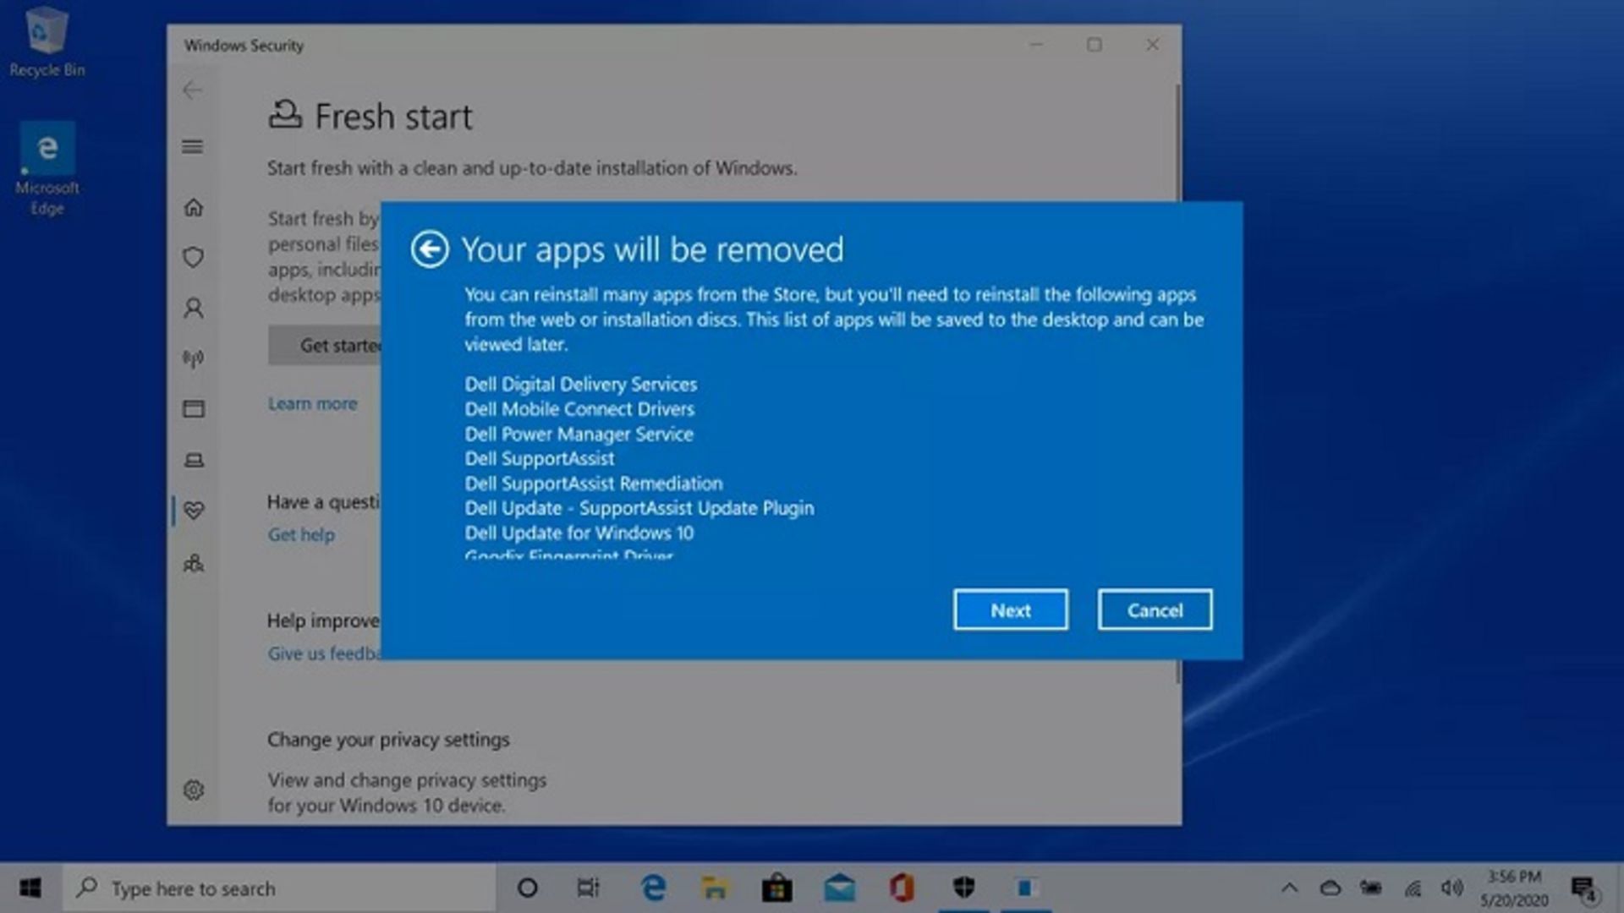Open Account protection person icon
Image resolution: width=1624 pixels, height=913 pixels.
[194, 308]
